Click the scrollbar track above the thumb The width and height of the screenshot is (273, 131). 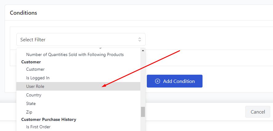(x=143, y=80)
